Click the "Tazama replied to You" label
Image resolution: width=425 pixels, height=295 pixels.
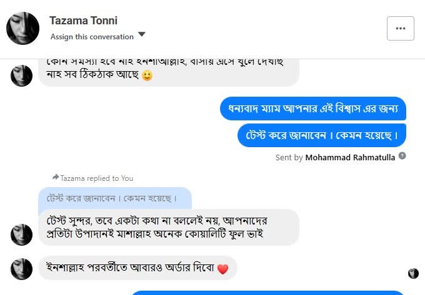tap(96, 178)
